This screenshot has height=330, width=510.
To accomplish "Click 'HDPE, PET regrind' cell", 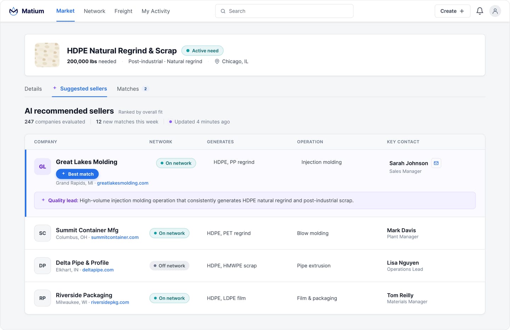I will point(229,233).
